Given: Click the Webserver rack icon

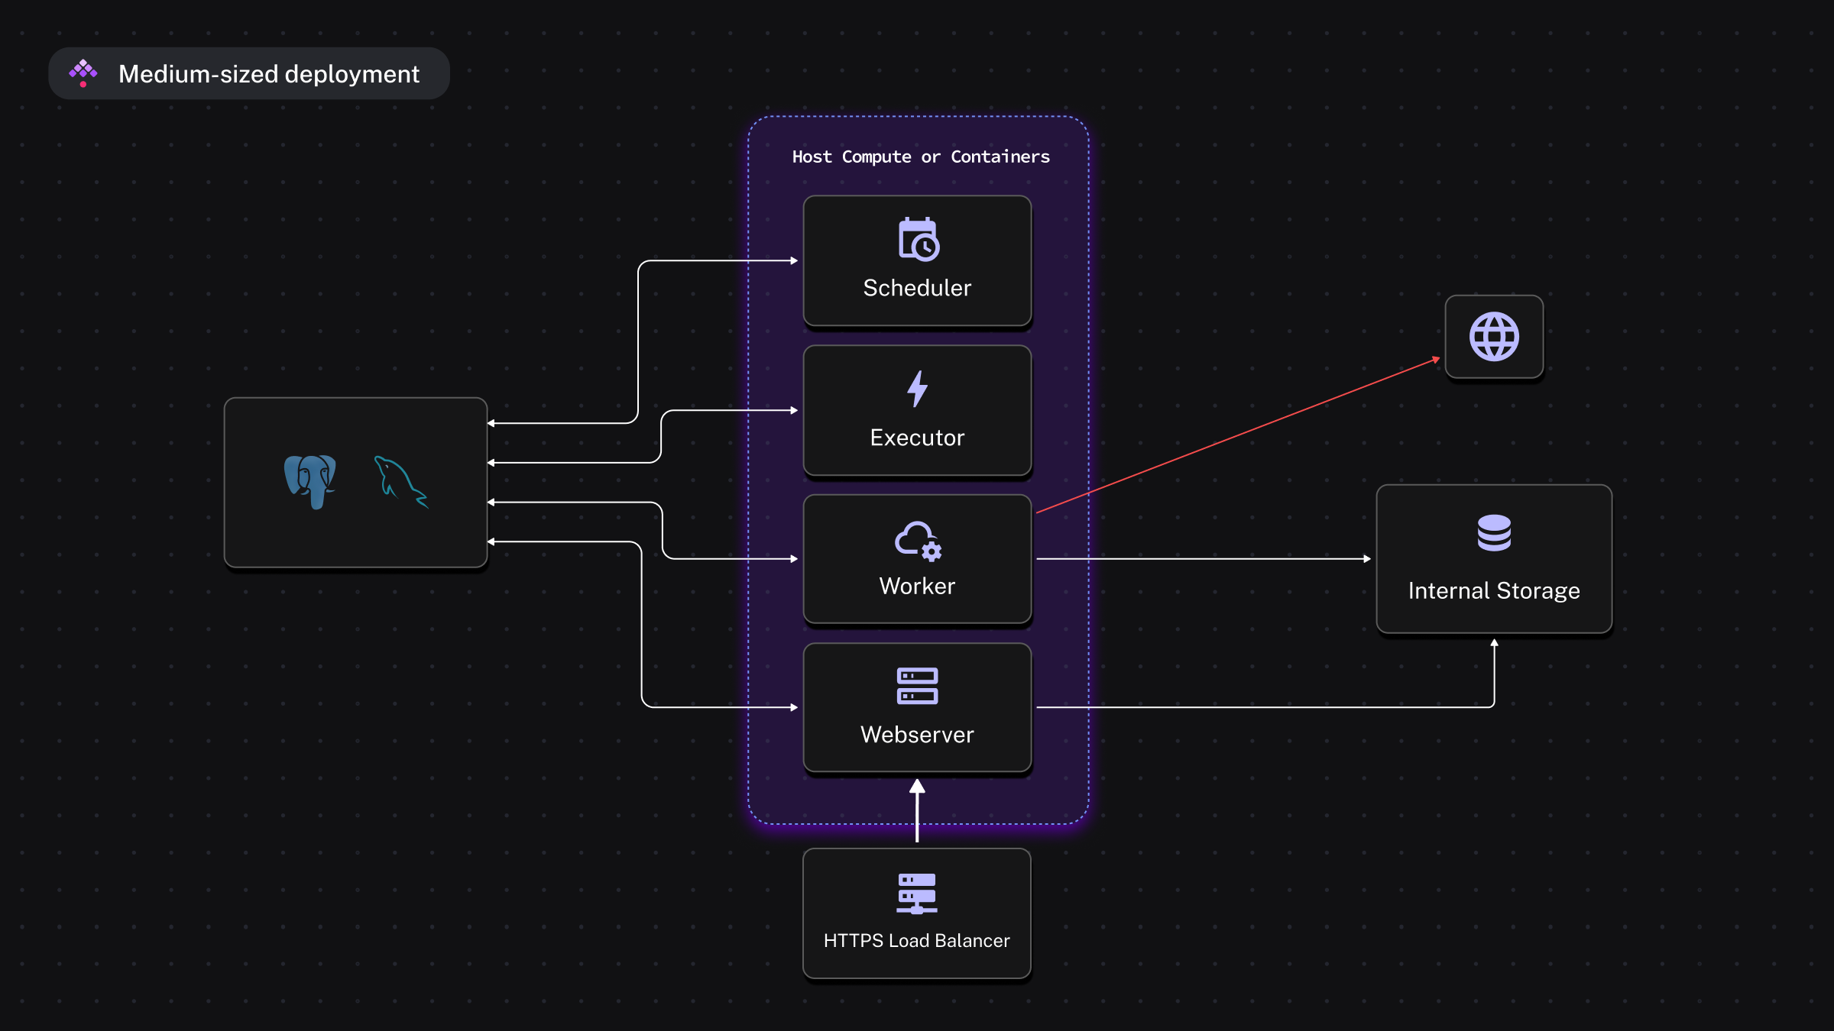Looking at the screenshot, I should tap(917, 686).
